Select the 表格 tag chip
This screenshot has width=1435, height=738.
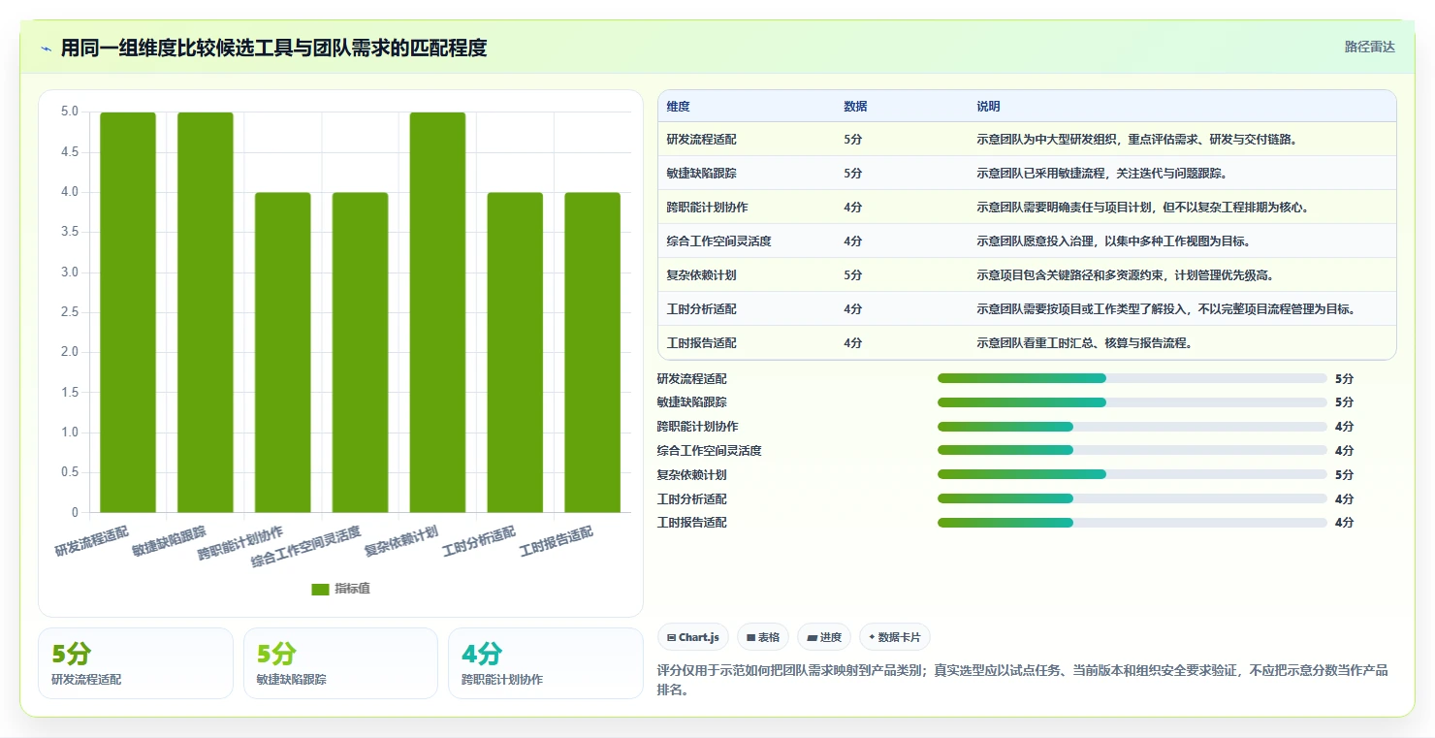click(x=763, y=637)
